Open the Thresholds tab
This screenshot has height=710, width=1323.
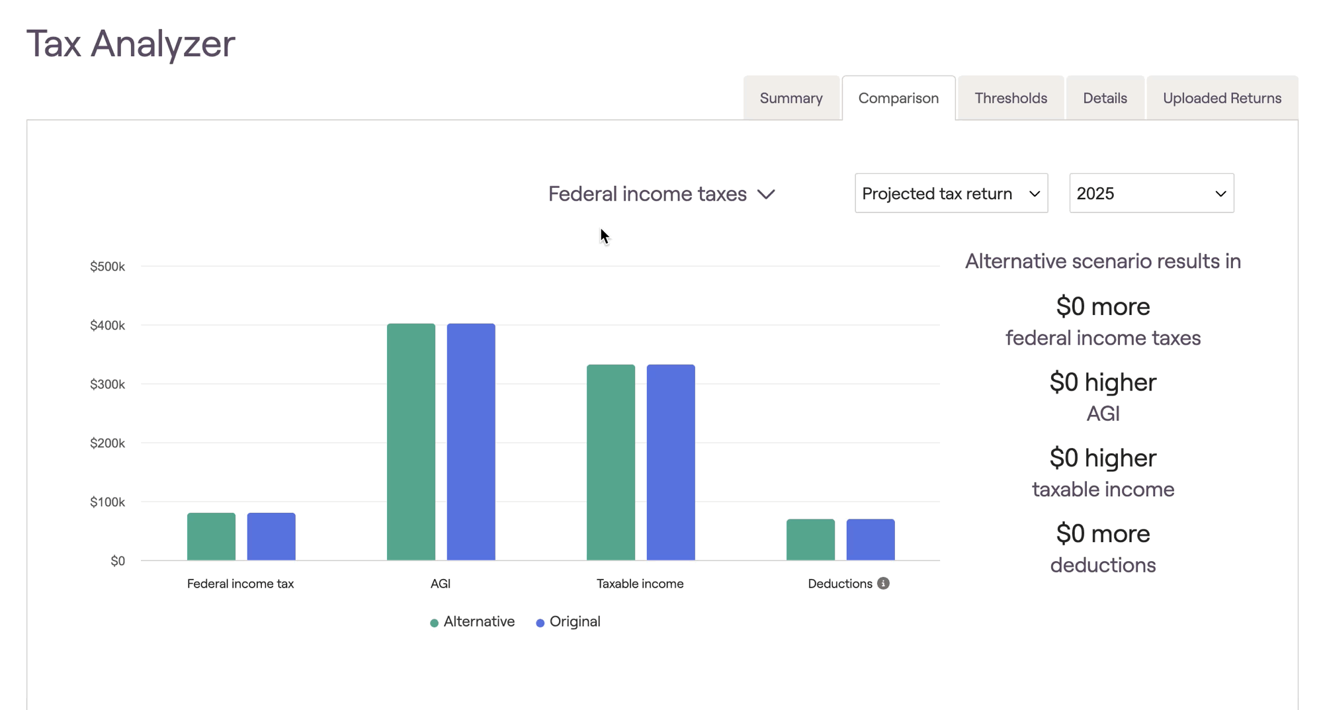[1010, 98]
